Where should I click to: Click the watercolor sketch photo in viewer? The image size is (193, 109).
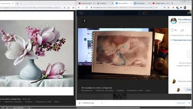point(123,54)
